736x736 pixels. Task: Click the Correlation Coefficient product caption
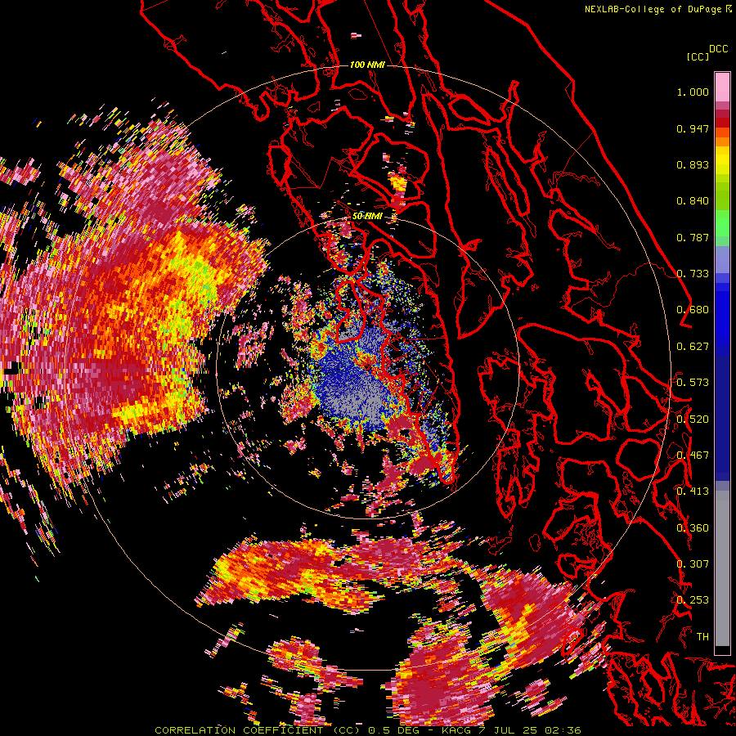(258, 730)
